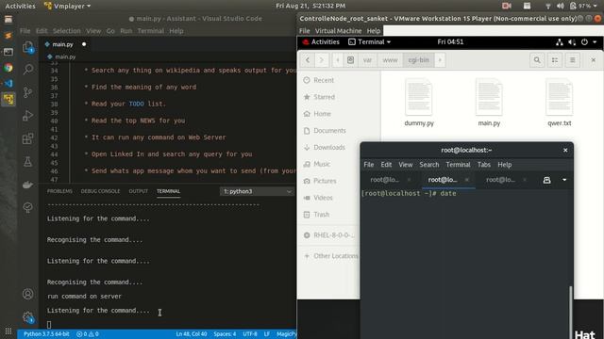Expand the path bar right arrow in Files
Image resolution: width=604 pixels, height=339 pixels.
pos(440,60)
